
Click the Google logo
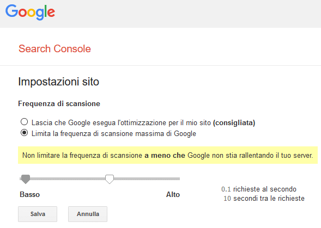pos(30,12)
